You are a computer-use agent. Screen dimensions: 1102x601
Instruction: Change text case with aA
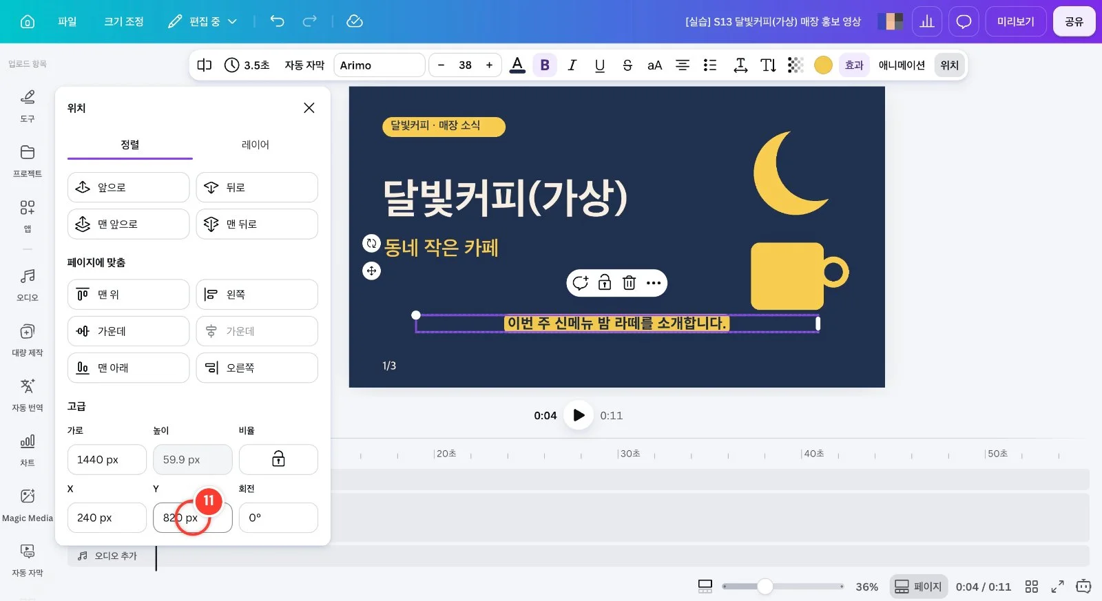pos(654,65)
